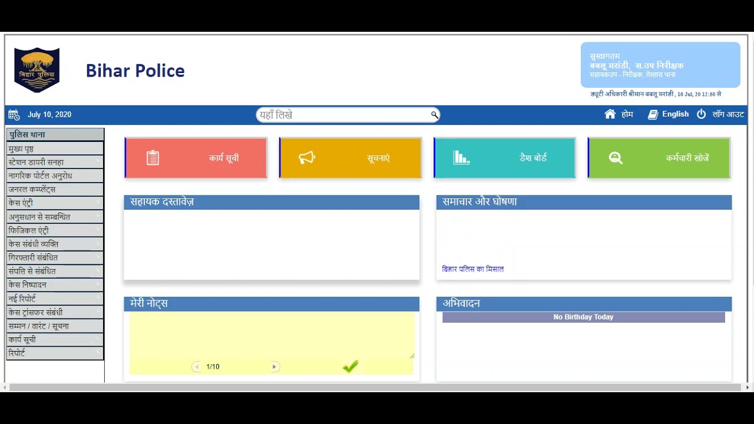Open the कर्मचारी खोजें green tile
This screenshot has width=754, height=424.
[x=659, y=158]
